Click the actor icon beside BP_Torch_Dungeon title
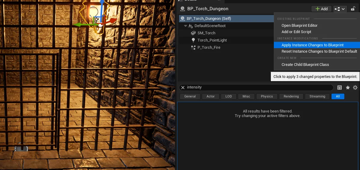 [x=183, y=9]
